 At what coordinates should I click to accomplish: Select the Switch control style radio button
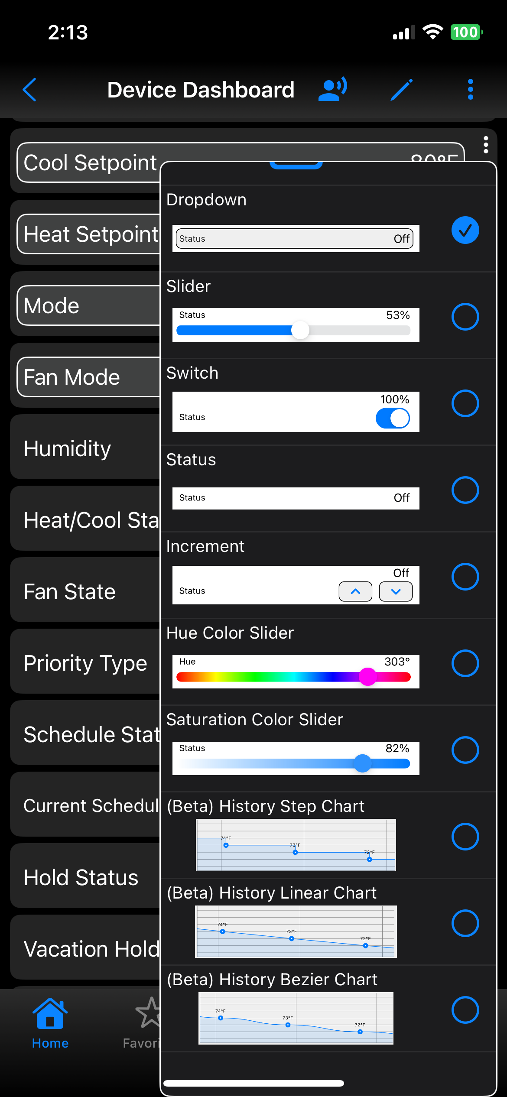pyautogui.click(x=465, y=403)
